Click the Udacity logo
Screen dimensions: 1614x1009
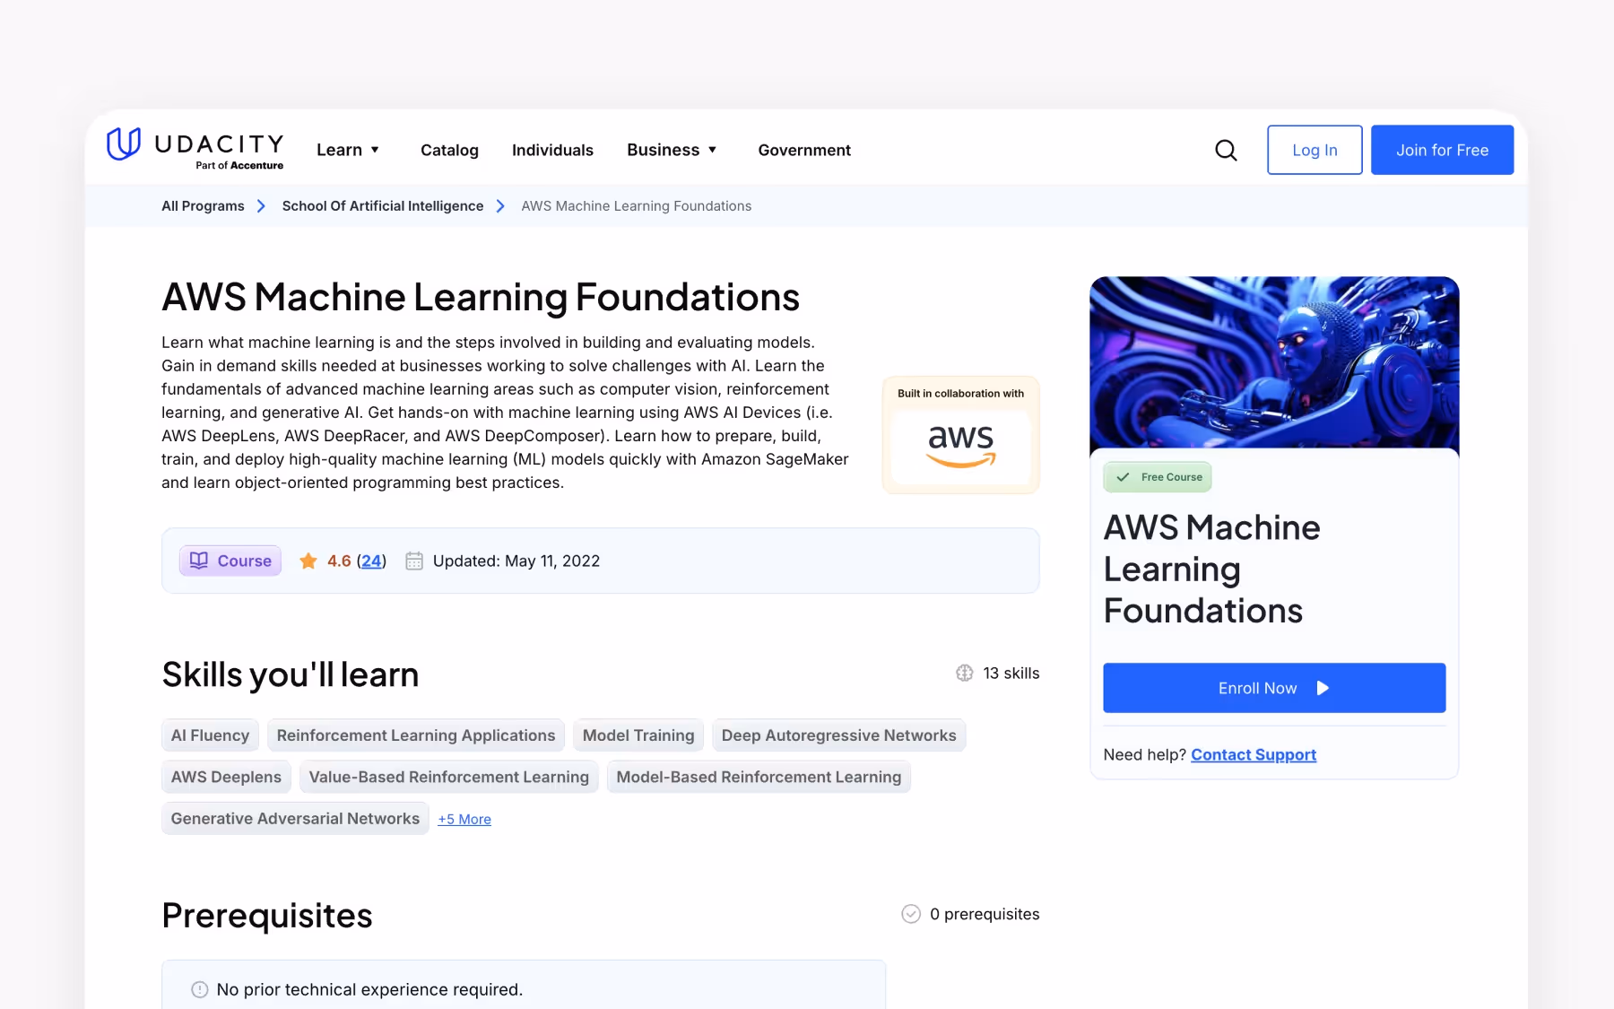(195, 148)
